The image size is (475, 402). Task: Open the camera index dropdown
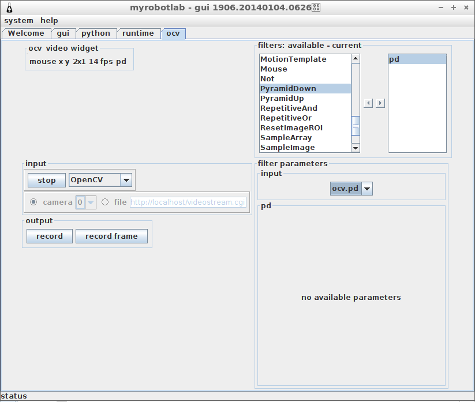click(x=91, y=202)
